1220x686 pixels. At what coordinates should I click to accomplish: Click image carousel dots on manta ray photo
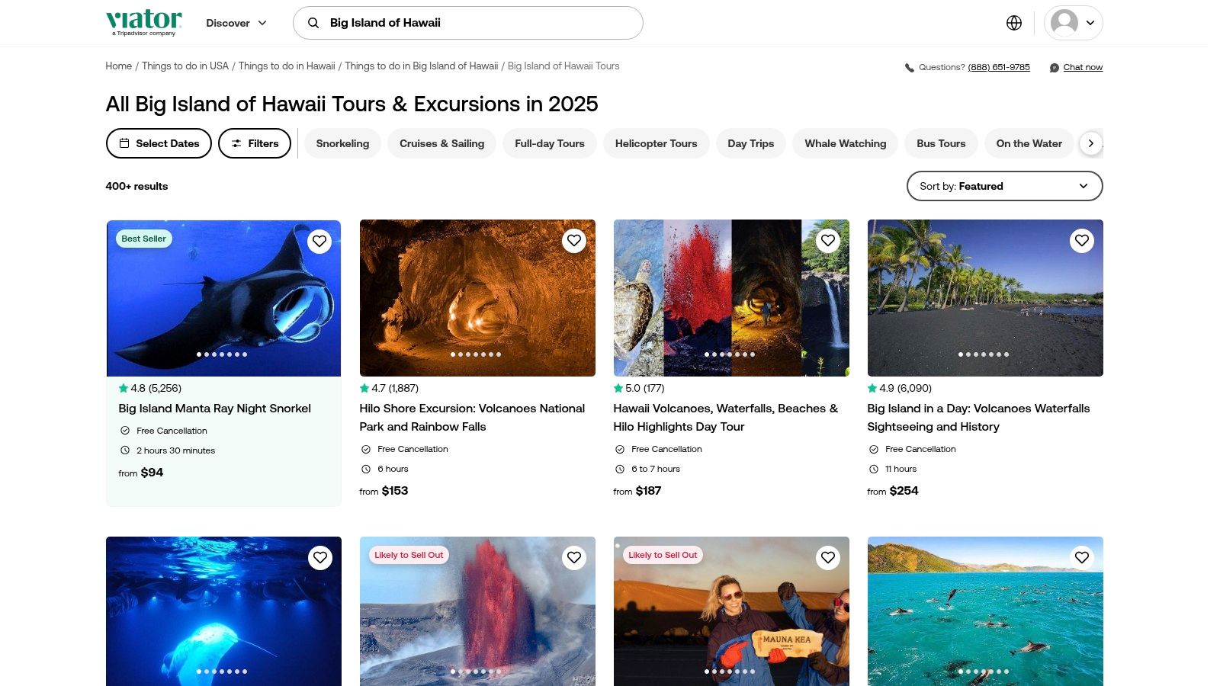pyautogui.click(x=222, y=354)
